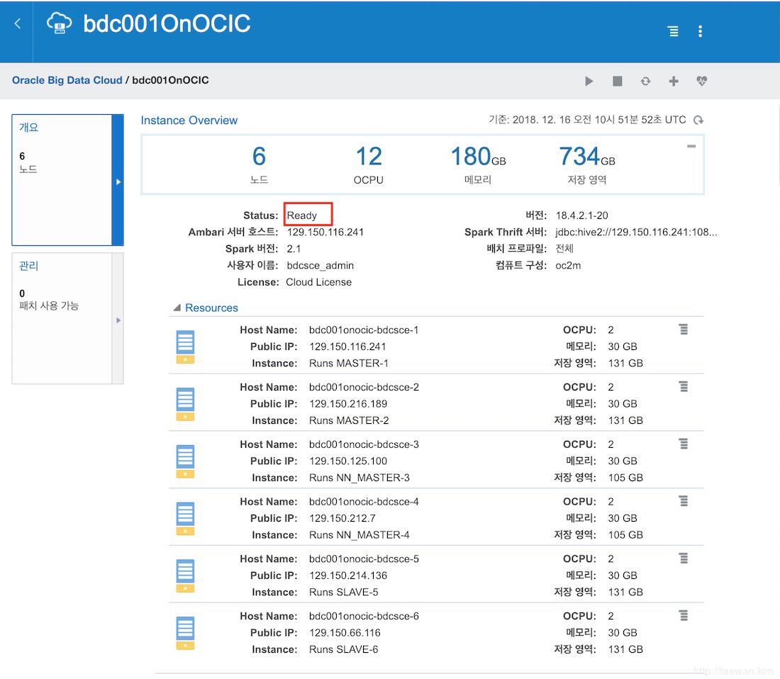Click host name bdc001onocic-bdcsce-6

point(364,616)
